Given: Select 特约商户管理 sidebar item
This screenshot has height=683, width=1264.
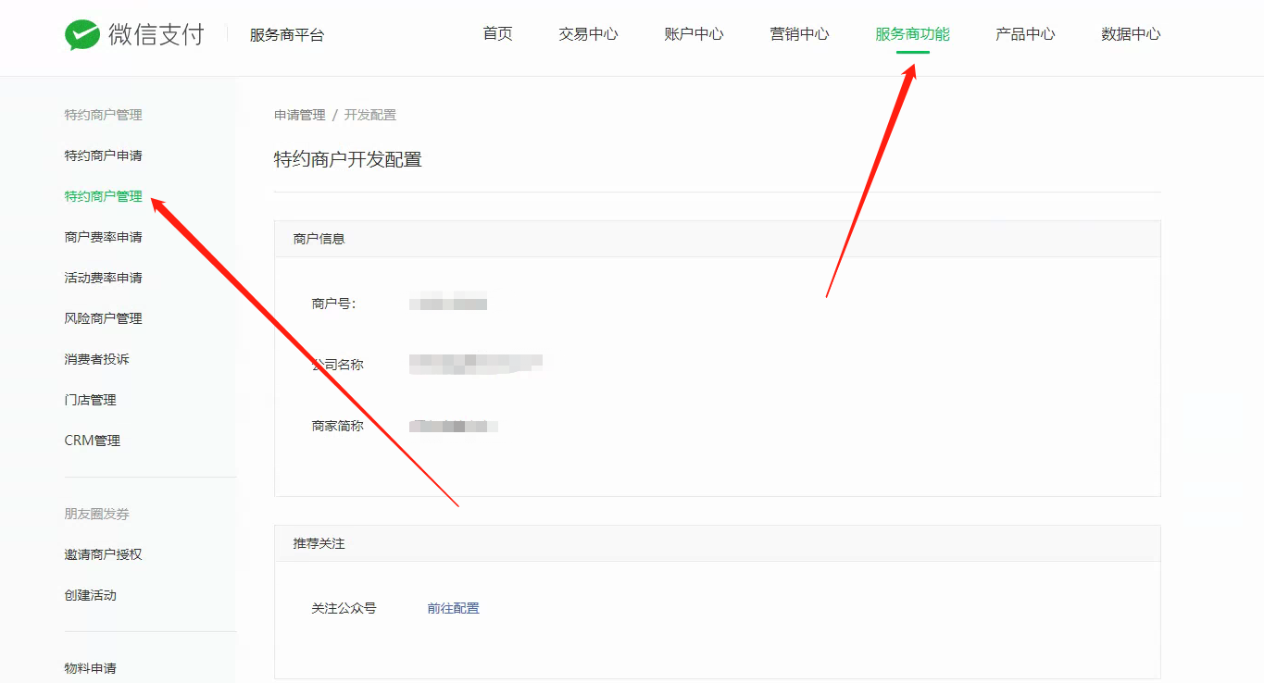Looking at the screenshot, I should (103, 196).
